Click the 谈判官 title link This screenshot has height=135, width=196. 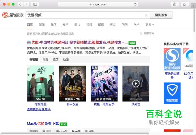click(x=136, y=104)
